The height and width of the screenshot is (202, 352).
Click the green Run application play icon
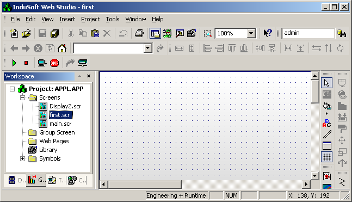pyautogui.click(x=14, y=63)
